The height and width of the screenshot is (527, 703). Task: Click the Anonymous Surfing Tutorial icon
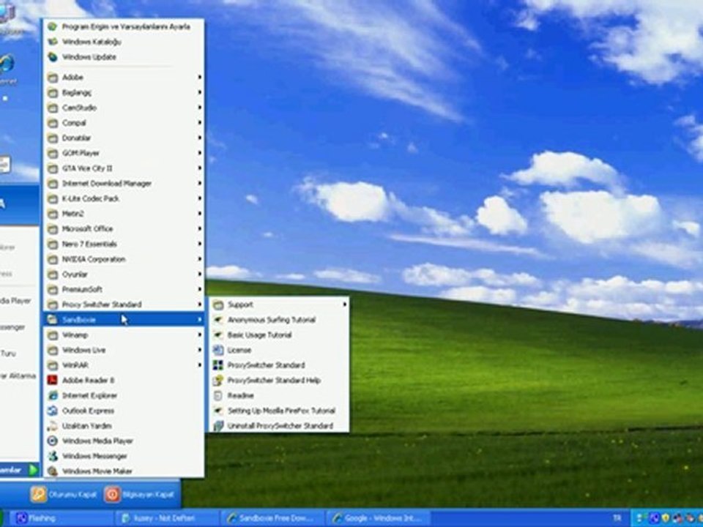[x=218, y=320]
